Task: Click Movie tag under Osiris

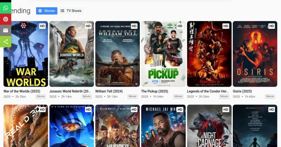Action: click(x=270, y=97)
